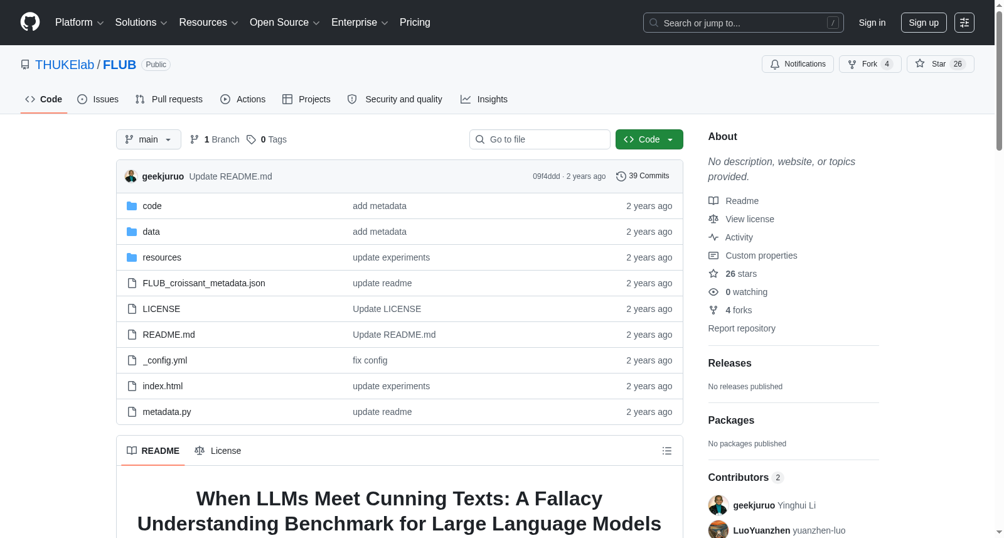
Task: Click the book icon beside Readme
Action: coord(713,201)
